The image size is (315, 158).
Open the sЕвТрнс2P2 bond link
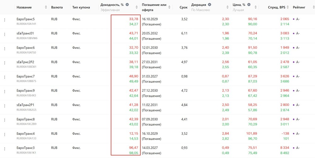tap(25, 62)
